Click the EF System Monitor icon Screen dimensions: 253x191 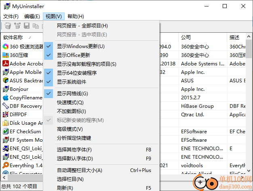tap(6, 140)
